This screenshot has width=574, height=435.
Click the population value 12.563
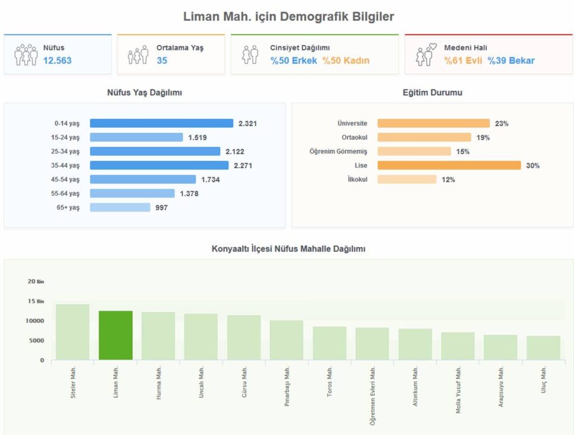pos(57,61)
